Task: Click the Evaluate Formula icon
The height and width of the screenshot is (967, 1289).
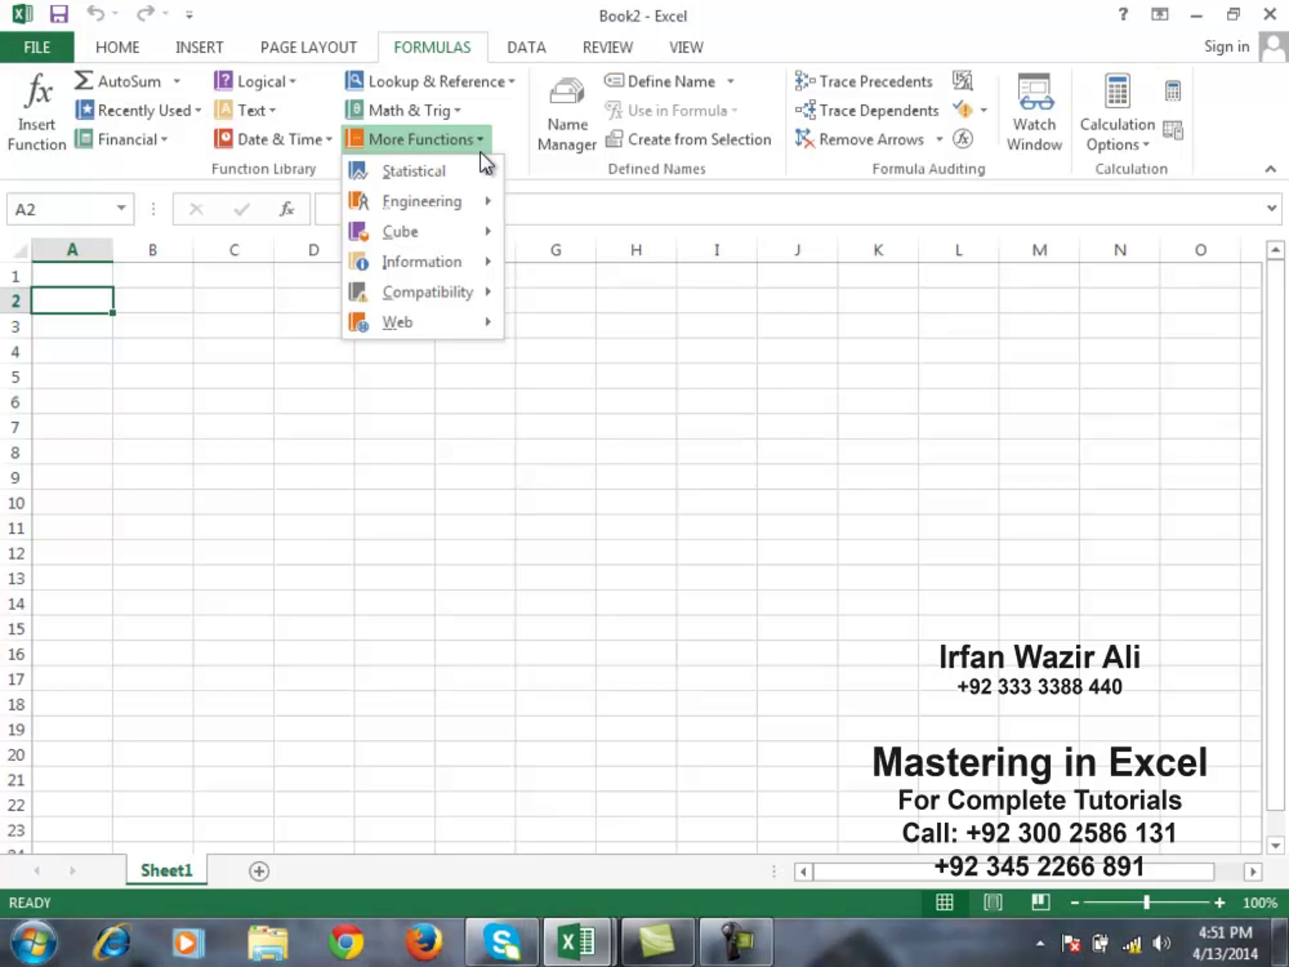Action: pos(962,139)
